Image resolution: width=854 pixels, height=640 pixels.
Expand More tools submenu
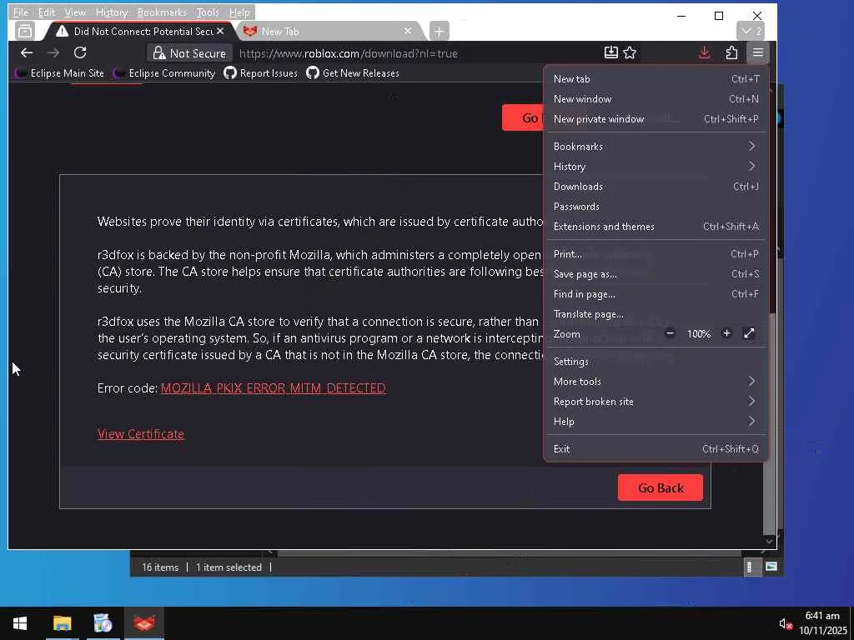tap(656, 382)
